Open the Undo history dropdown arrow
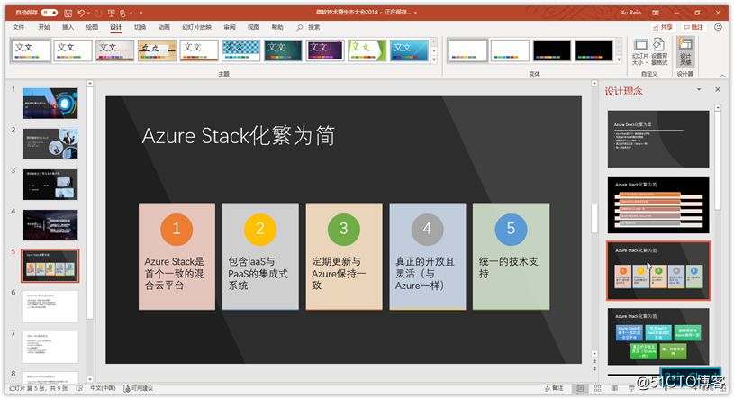Image resolution: width=734 pixels, height=399 pixels. (x=88, y=14)
